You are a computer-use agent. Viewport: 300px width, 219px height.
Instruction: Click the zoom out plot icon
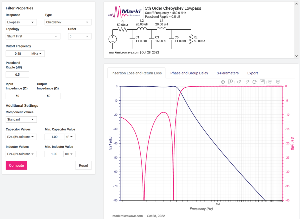pyautogui.click(x=246, y=82)
